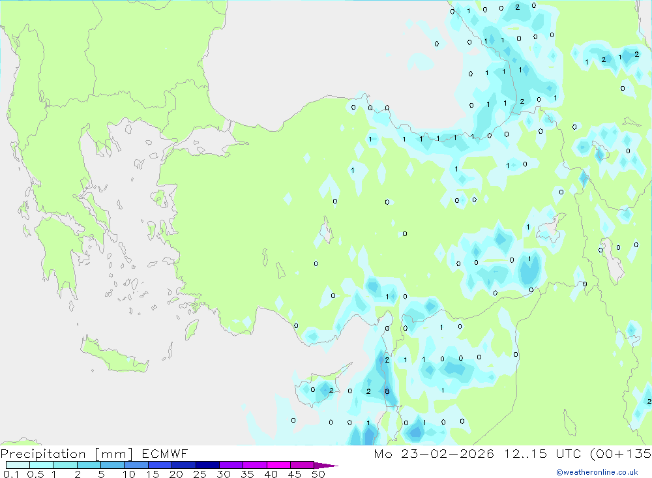Pick the 15–20 mm dark blue legend swatch
This screenshot has height=478, width=652.
pos(160,465)
